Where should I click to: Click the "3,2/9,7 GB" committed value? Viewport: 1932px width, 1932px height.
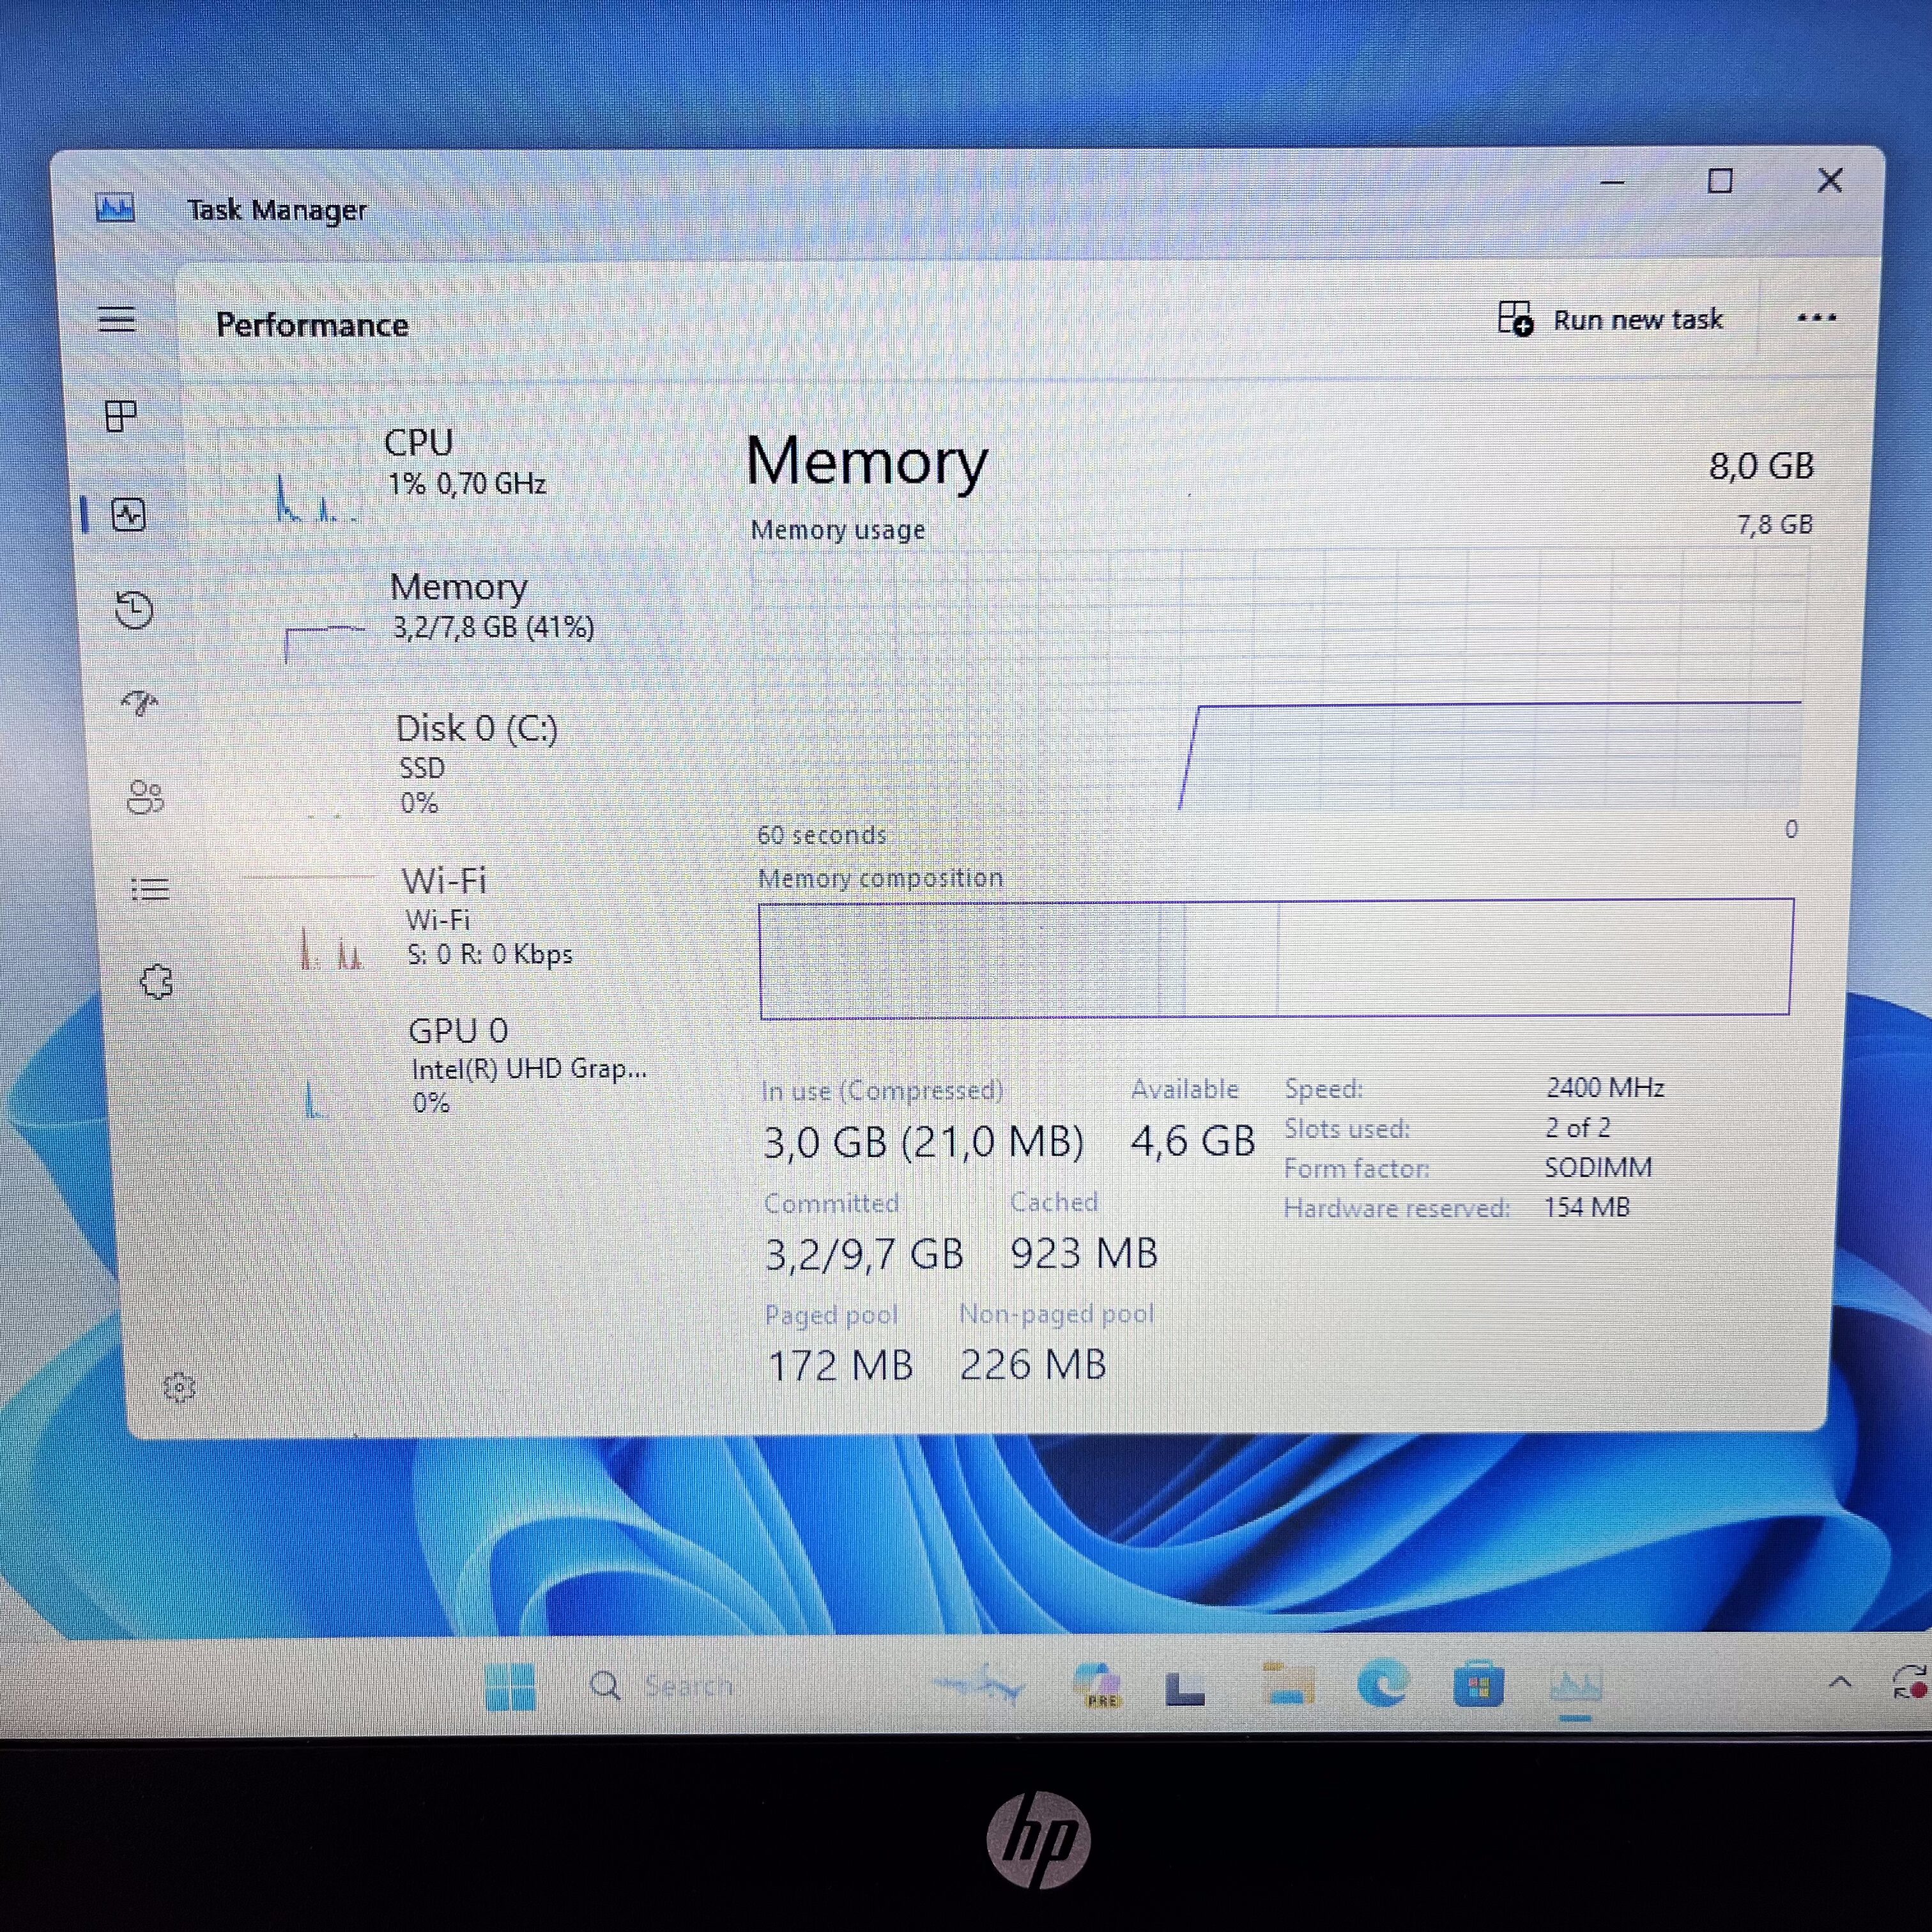[864, 1254]
